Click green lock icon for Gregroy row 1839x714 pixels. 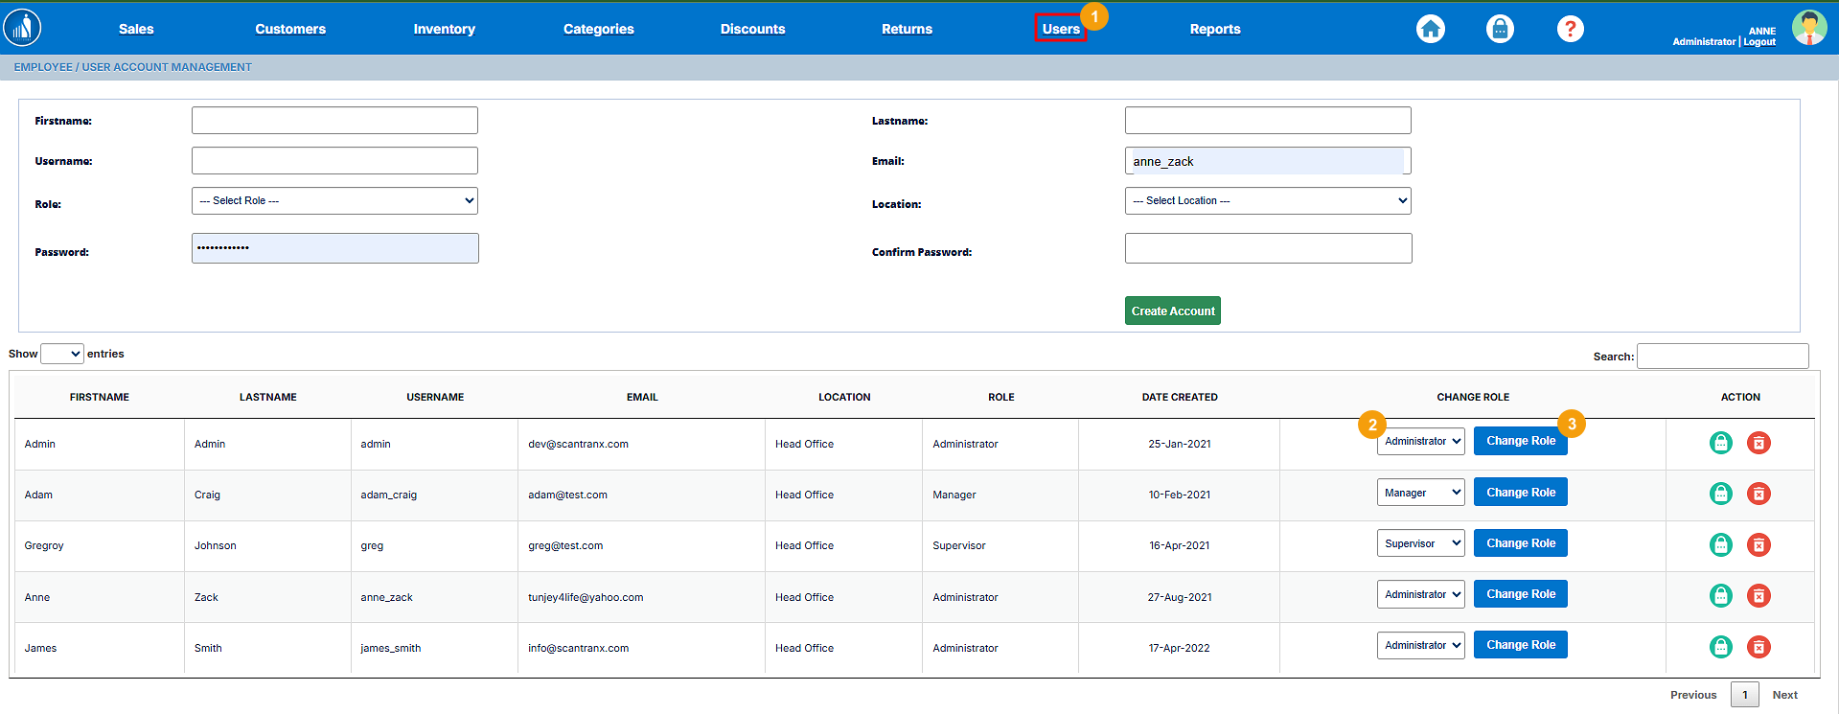tap(1720, 544)
